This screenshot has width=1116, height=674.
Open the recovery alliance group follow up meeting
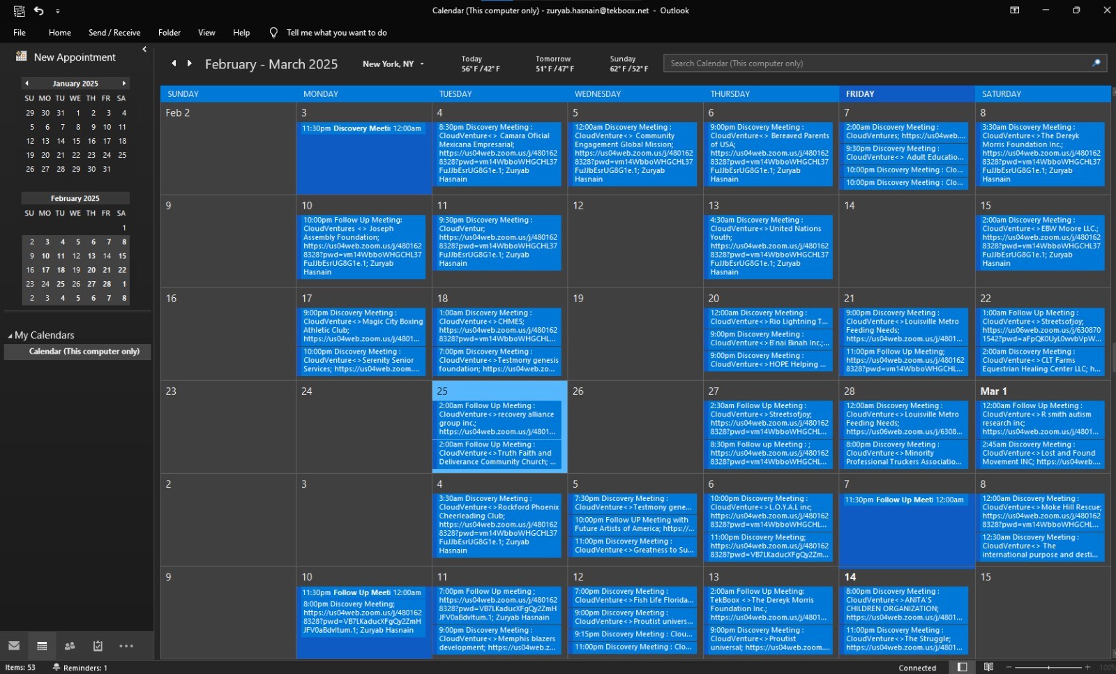pos(498,419)
